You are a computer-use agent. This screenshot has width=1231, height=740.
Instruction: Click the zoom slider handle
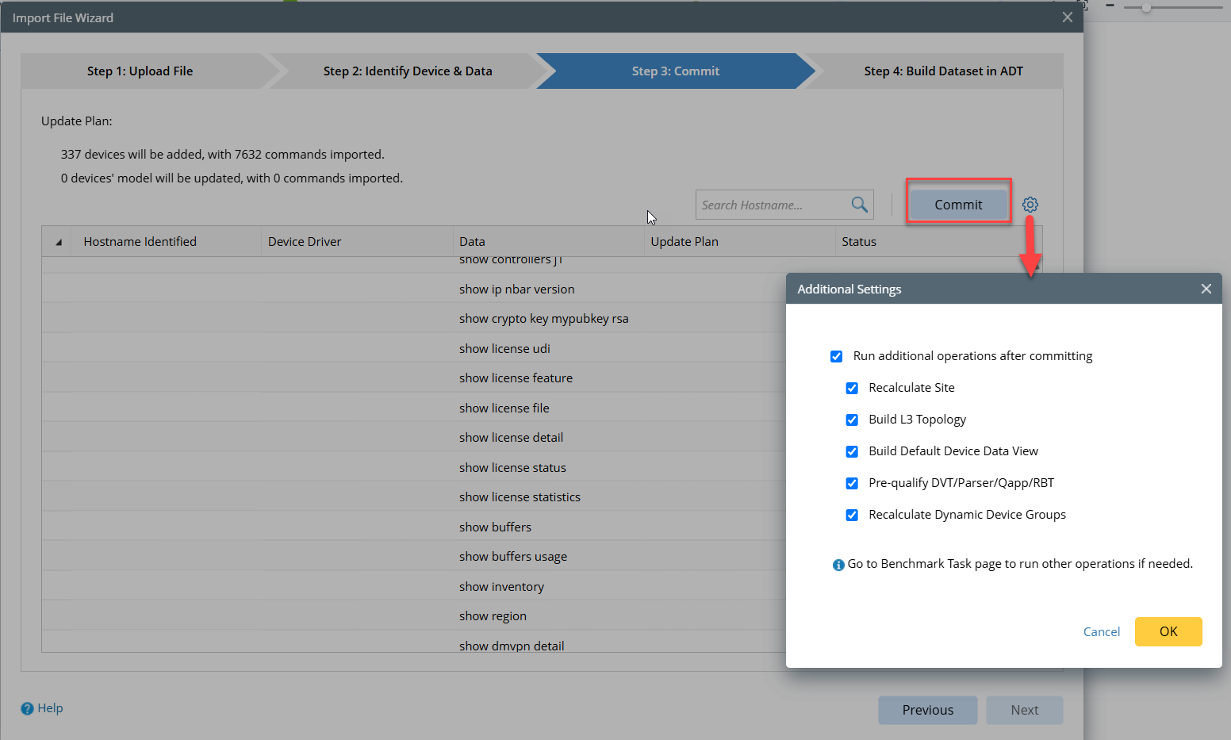1146,7
